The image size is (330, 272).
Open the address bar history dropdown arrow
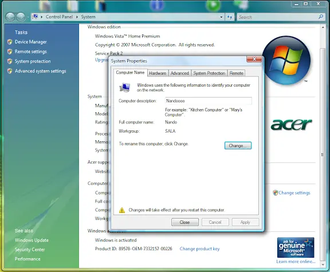pyautogui.click(x=221, y=17)
